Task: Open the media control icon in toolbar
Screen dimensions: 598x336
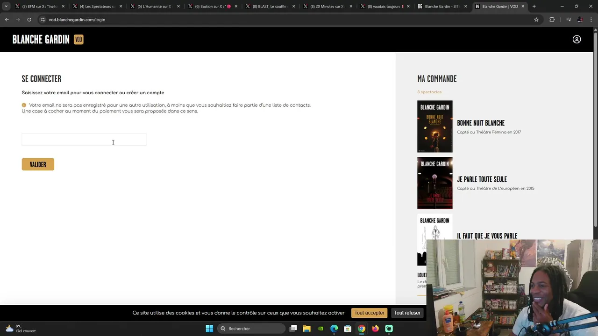Action: click(568, 20)
